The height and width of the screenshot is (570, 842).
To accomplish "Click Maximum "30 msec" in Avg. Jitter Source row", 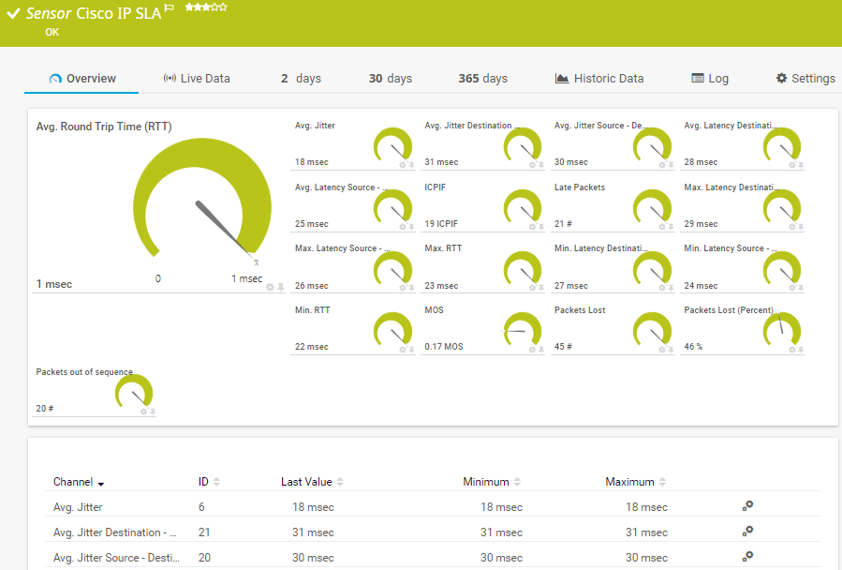I will pyautogui.click(x=646, y=558).
